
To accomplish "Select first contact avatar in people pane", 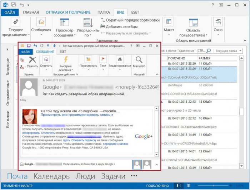I will (x=137, y=165).
